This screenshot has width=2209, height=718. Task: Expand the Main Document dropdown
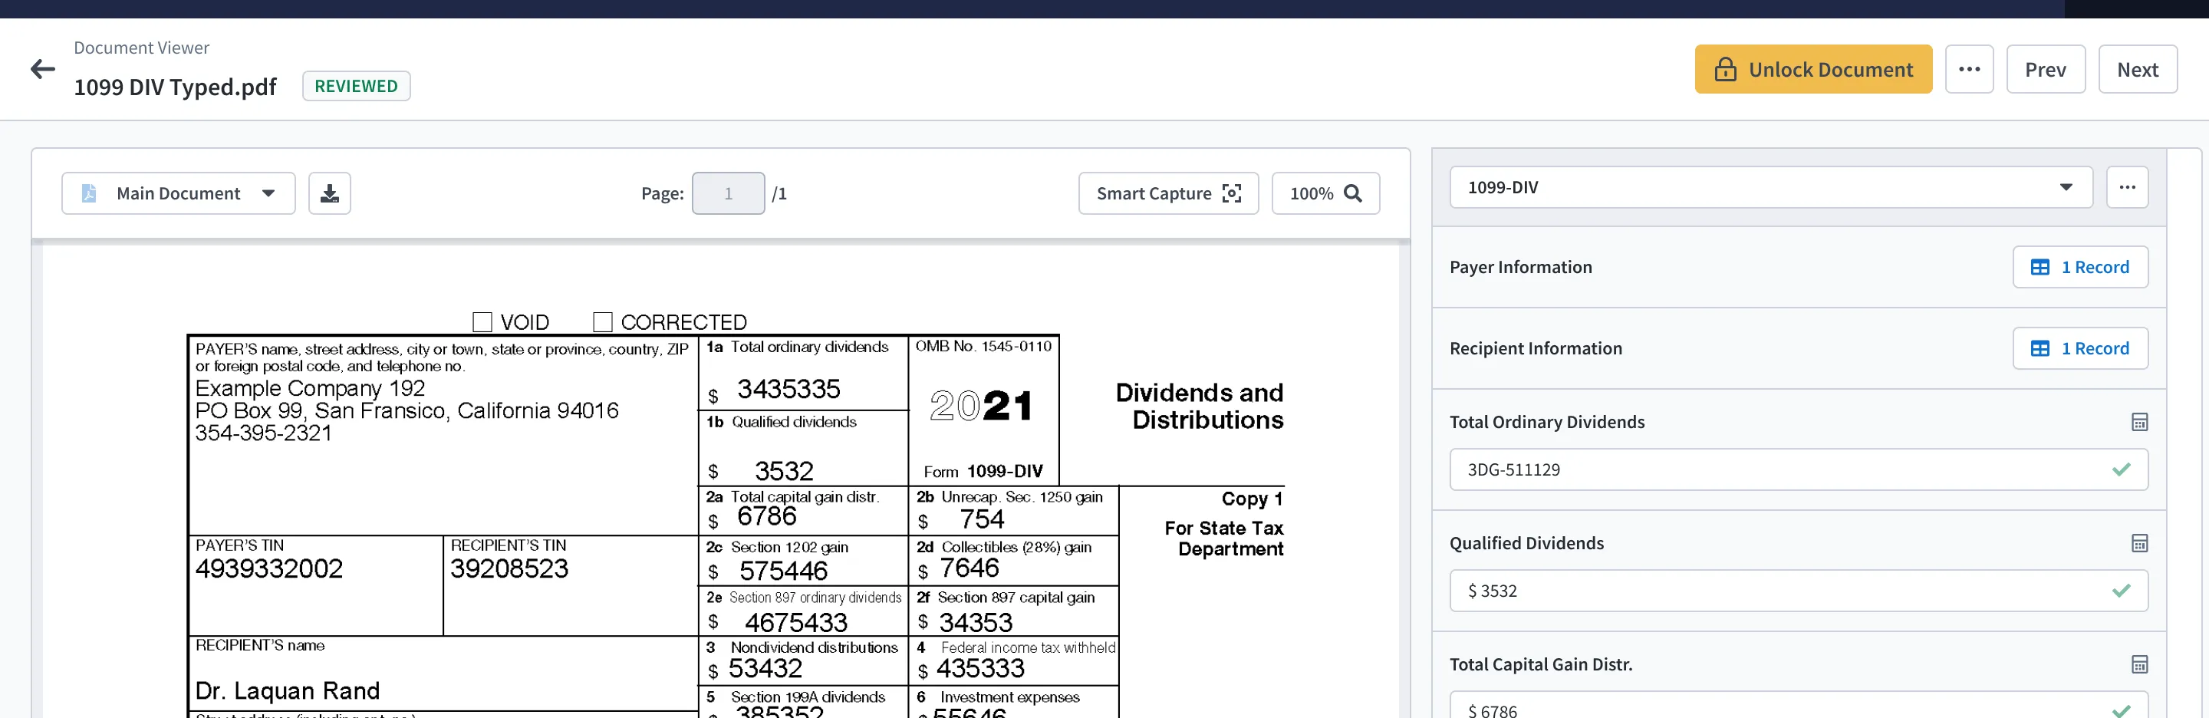point(179,193)
